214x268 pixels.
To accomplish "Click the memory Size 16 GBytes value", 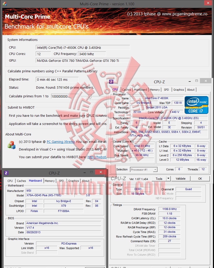I will click(x=138, y=194).
